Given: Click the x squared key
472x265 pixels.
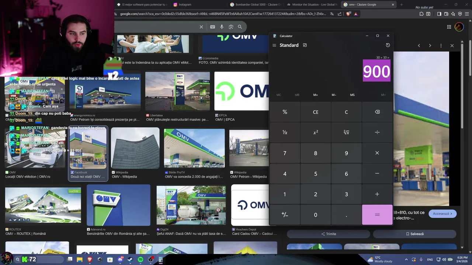Looking at the screenshot, I should pos(316,132).
